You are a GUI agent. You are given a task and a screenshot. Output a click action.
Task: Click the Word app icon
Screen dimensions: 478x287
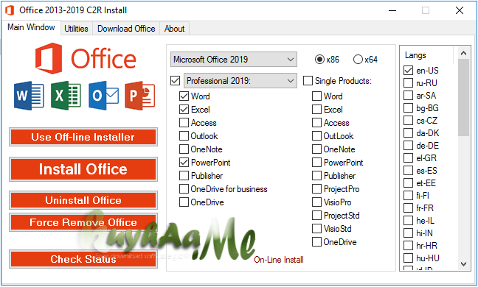[29, 96]
